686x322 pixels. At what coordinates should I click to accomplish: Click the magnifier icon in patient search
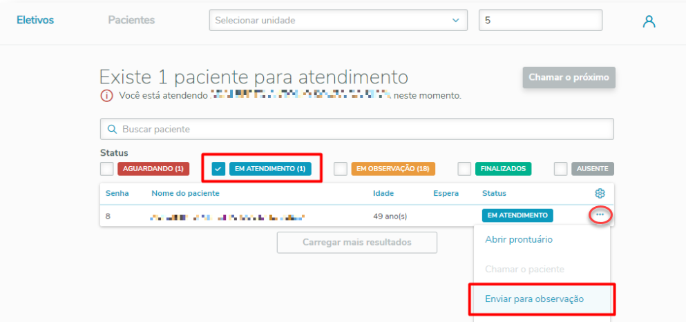point(112,130)
